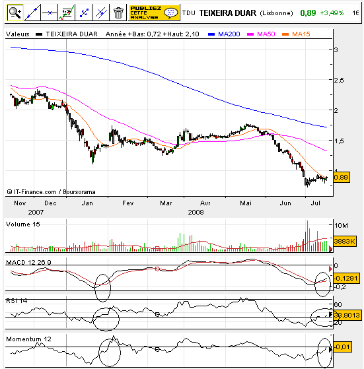Open the chart indicators settings icon
The height and width of the screenshot is (369, 364).
(x=67, y=13)
